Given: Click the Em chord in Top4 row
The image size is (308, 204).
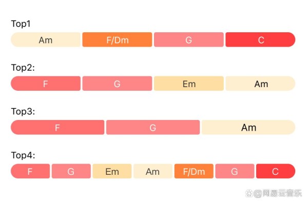Looking at the screenshot, I should tap(112, 171).
